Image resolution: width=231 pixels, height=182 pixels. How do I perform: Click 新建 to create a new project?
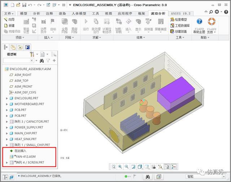(x=9, y=26)
